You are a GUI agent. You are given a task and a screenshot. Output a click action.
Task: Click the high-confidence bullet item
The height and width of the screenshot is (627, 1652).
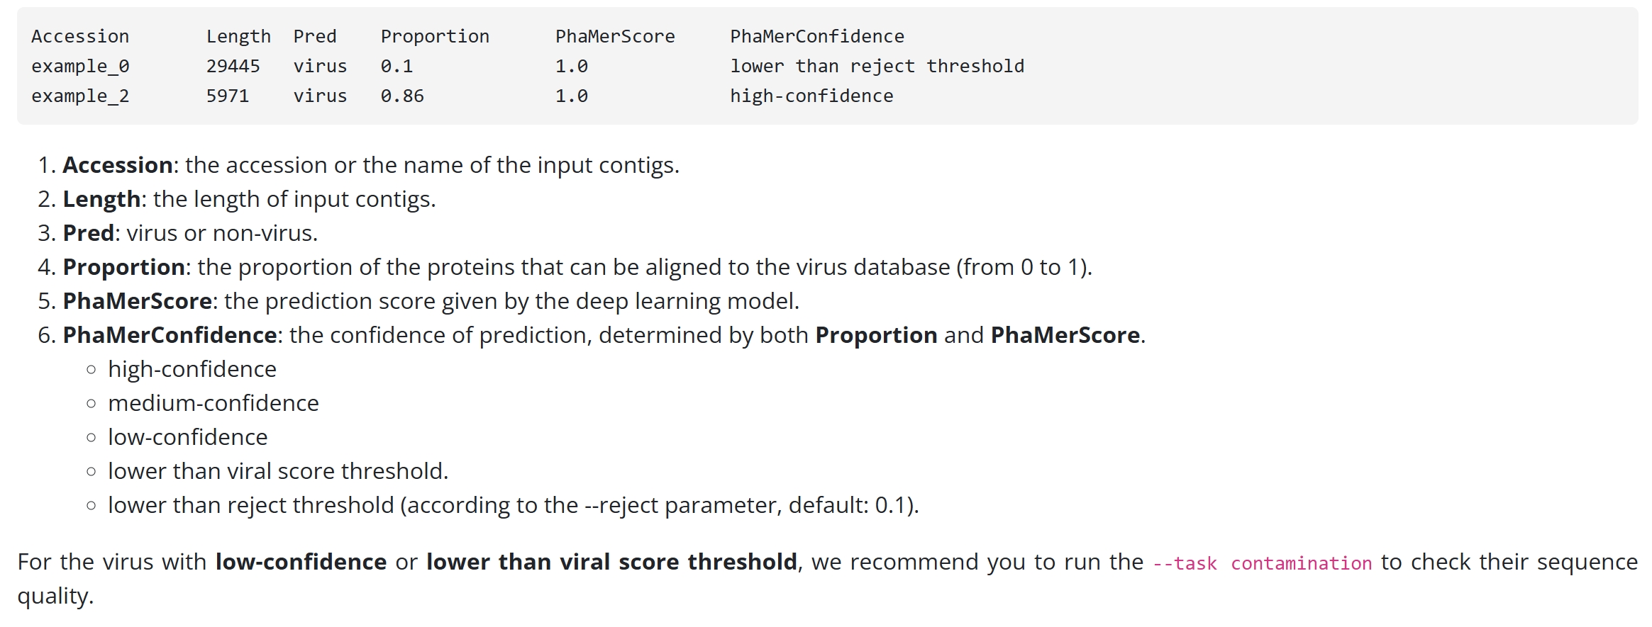(192, 369)
